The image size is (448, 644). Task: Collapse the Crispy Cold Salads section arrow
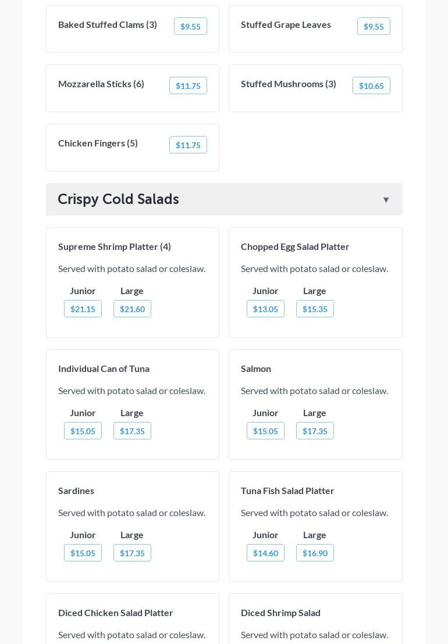[386, 200]
